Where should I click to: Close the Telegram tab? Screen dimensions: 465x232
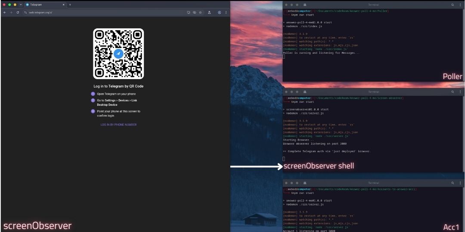[x=63, y=5]
